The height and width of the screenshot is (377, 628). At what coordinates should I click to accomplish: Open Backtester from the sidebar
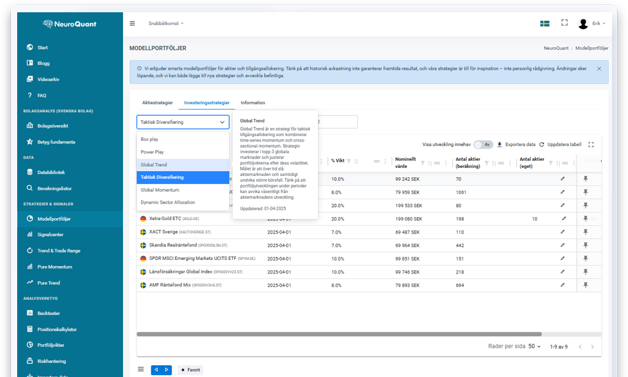(x=31, y=313)
